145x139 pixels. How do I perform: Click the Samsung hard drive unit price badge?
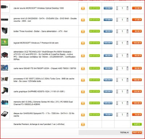tap(108, 114)
